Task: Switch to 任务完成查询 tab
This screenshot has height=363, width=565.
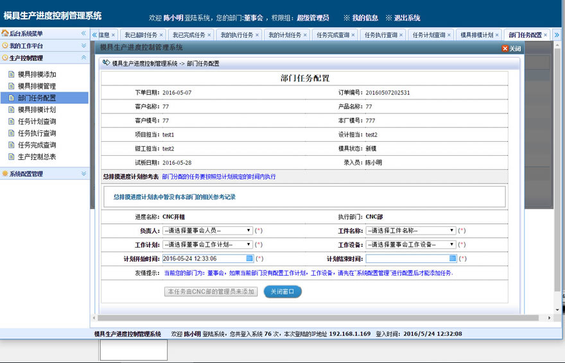Action: [333, 35]
